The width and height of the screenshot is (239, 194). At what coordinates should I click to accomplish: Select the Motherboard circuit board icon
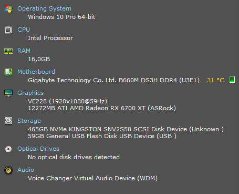click(8, 72)
